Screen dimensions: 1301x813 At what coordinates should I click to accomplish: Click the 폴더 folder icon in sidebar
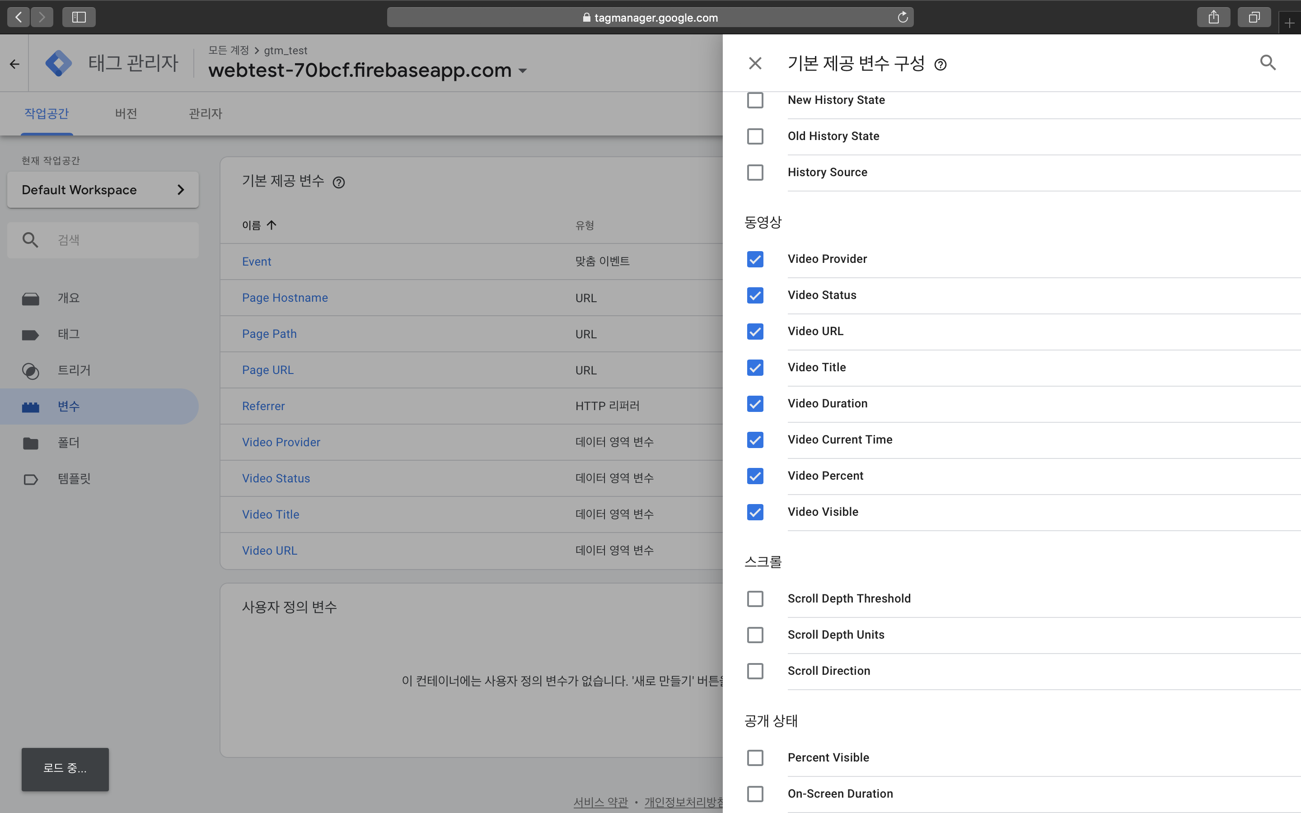coord(31,443)
